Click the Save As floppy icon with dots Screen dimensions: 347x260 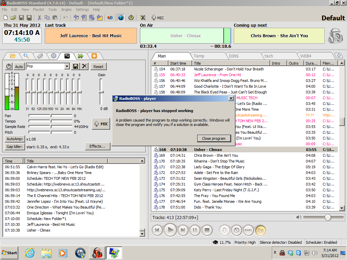click(x=29, y=18)
